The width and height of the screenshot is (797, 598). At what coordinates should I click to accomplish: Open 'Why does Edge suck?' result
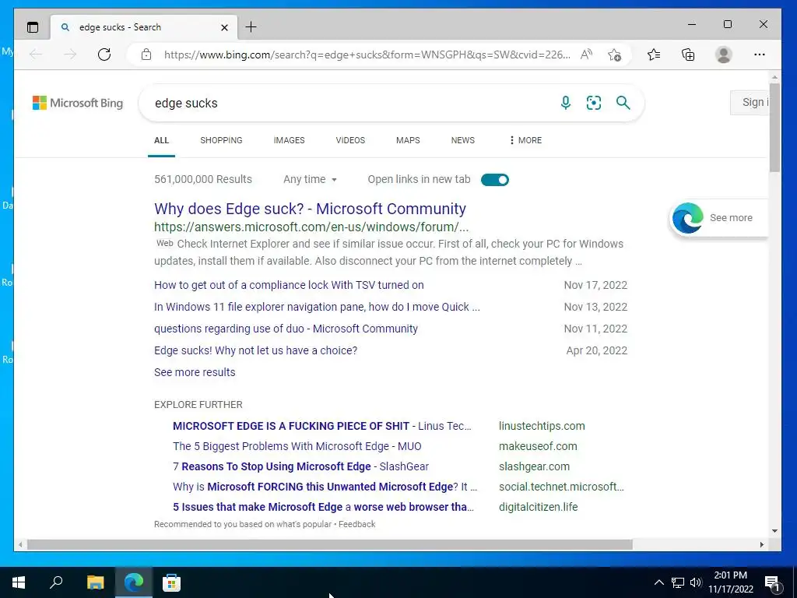click(310, 209)
